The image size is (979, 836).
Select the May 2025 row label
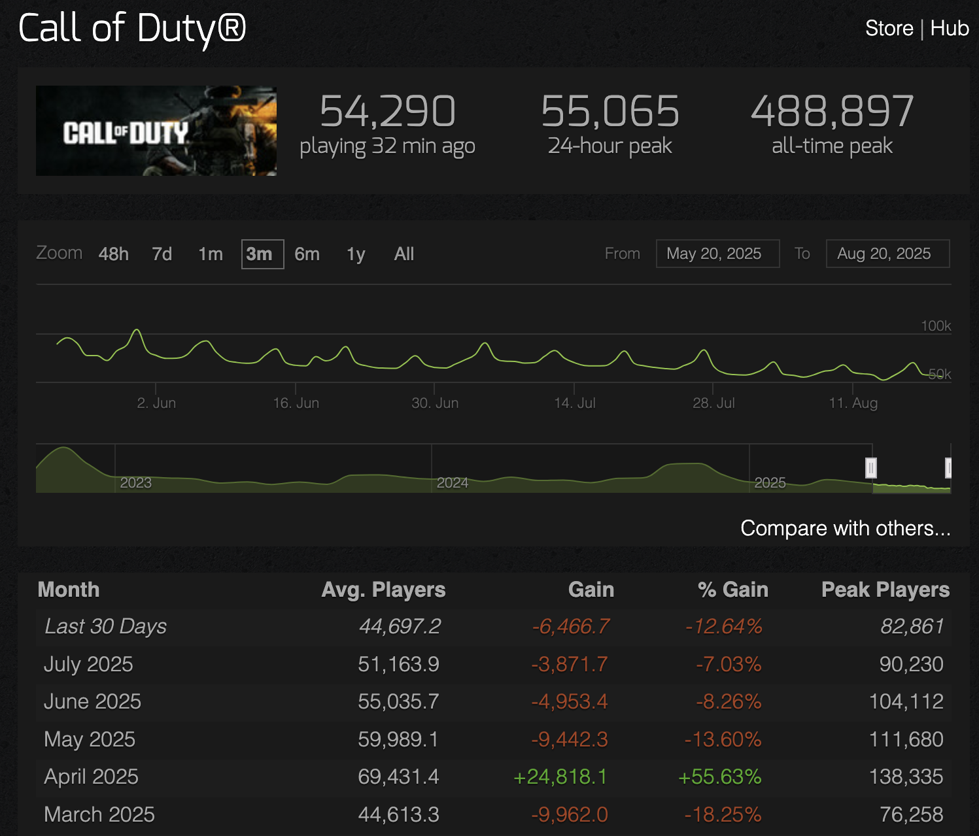click(90, 740)
